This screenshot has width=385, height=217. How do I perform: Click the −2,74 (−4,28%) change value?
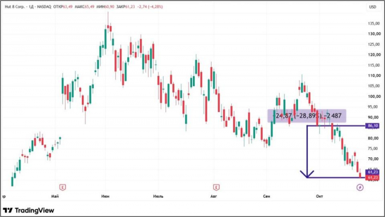click(x=150, y=7)
